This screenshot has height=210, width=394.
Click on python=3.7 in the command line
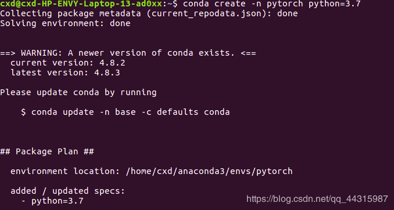[335, 3]
